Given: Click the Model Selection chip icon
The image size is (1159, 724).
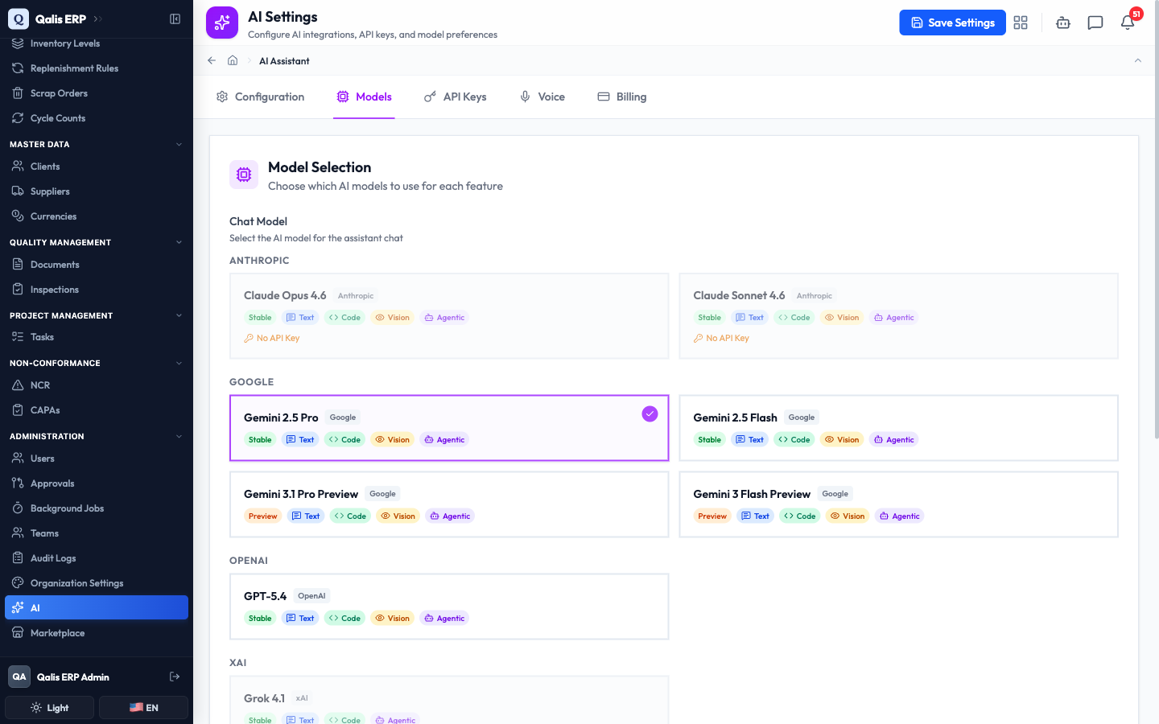Looking at the screenshot, I should point(244,175).
